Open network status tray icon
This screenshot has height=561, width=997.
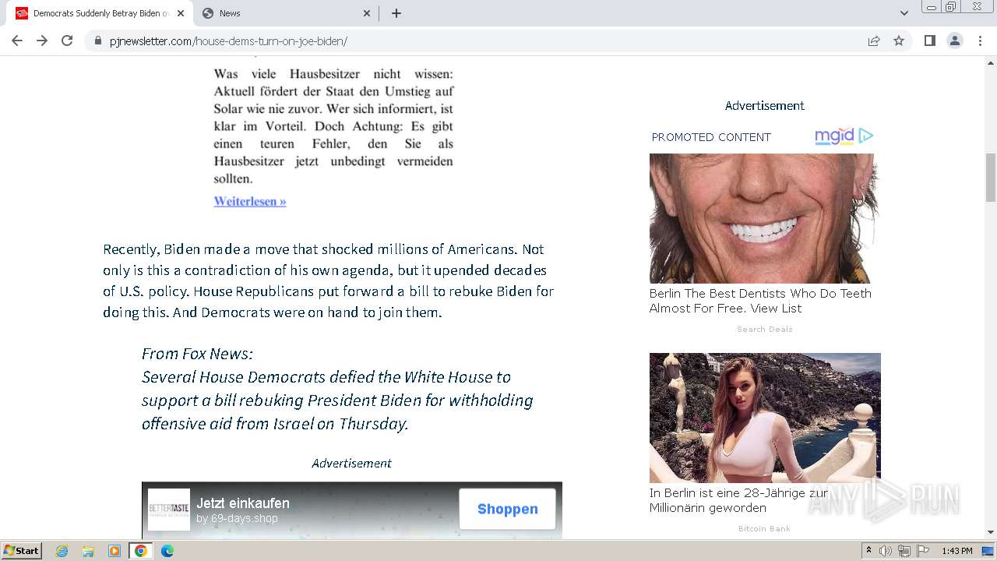pos(904,551)
